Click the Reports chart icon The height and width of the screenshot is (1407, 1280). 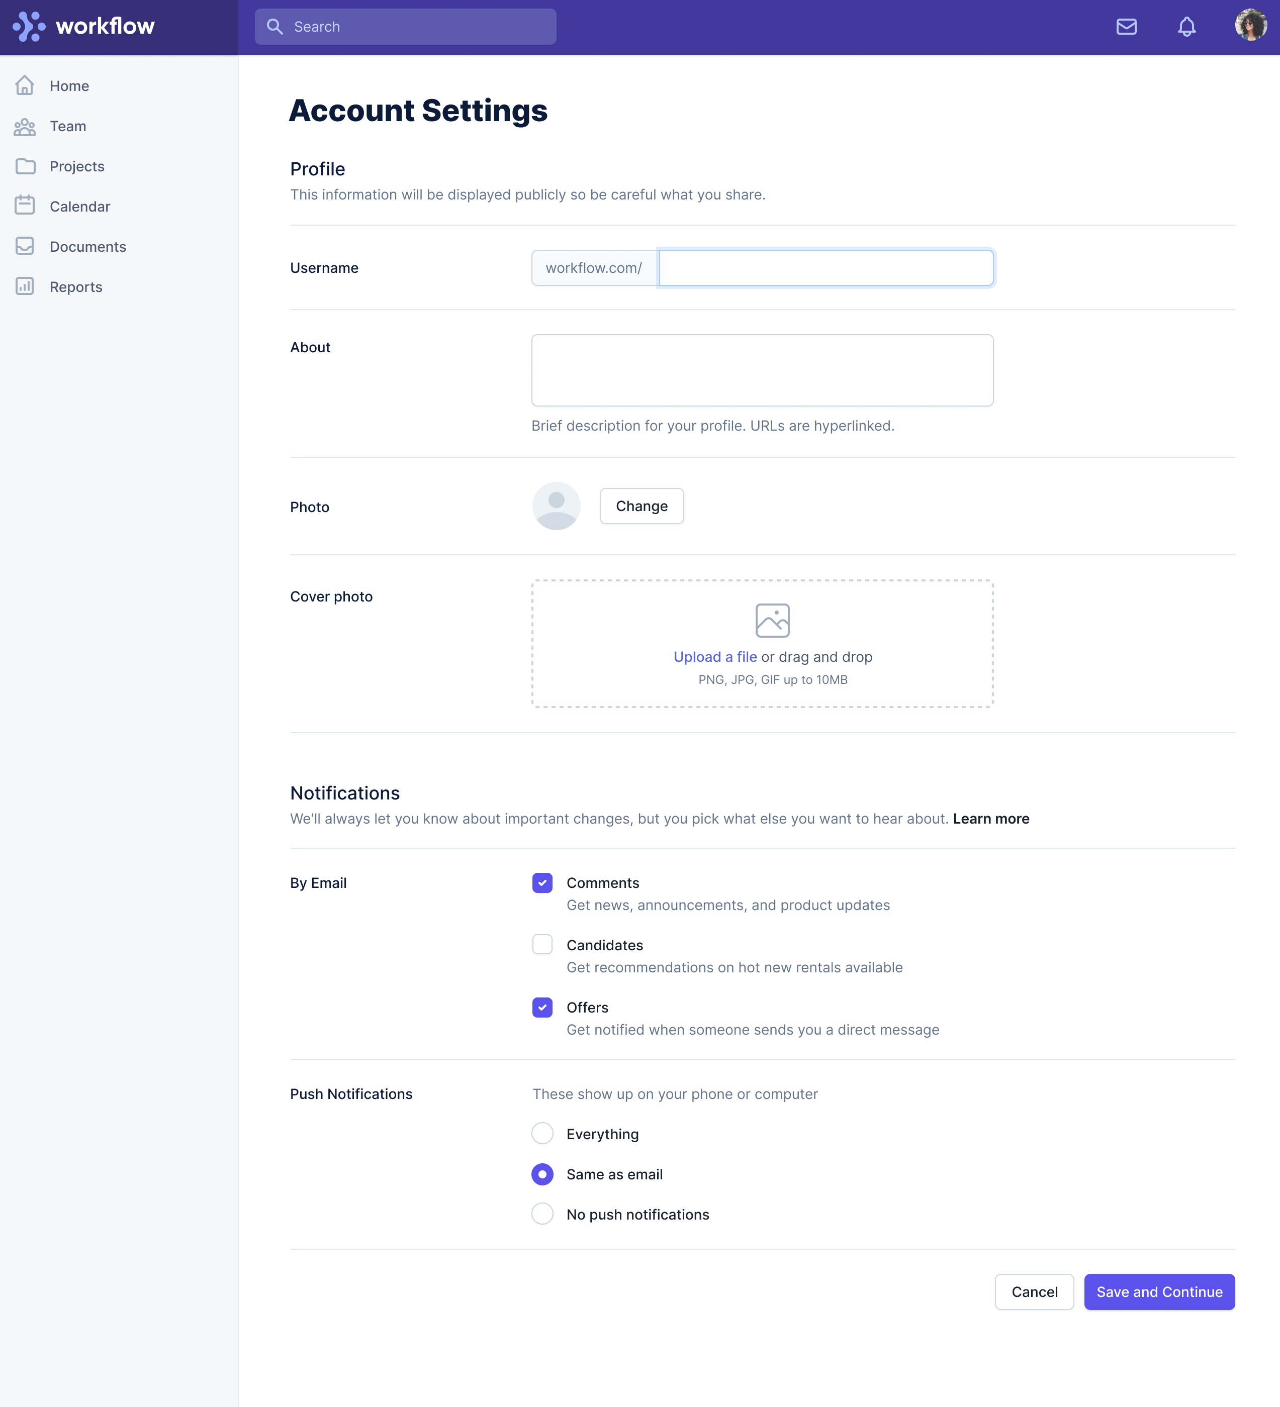click(x=25, y=286)
